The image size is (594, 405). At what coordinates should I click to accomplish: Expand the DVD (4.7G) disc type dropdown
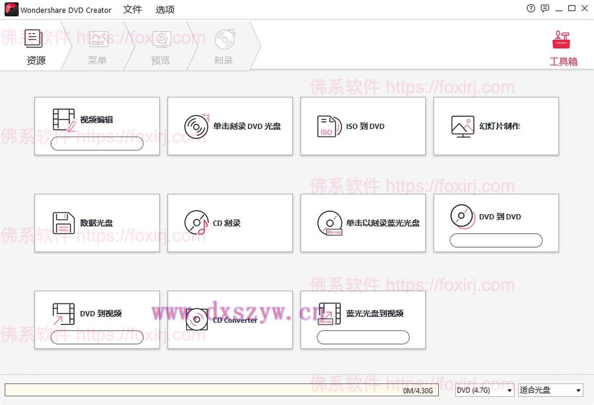tap(485, 390)
